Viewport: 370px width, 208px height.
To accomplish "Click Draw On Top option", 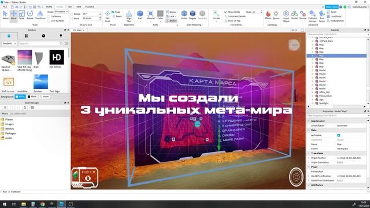I will coord(232,21).
